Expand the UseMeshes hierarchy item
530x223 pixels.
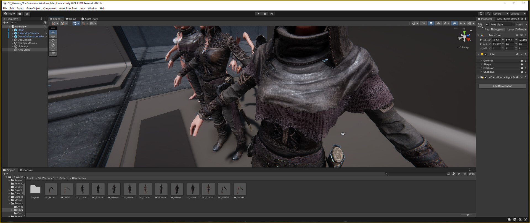12,40
